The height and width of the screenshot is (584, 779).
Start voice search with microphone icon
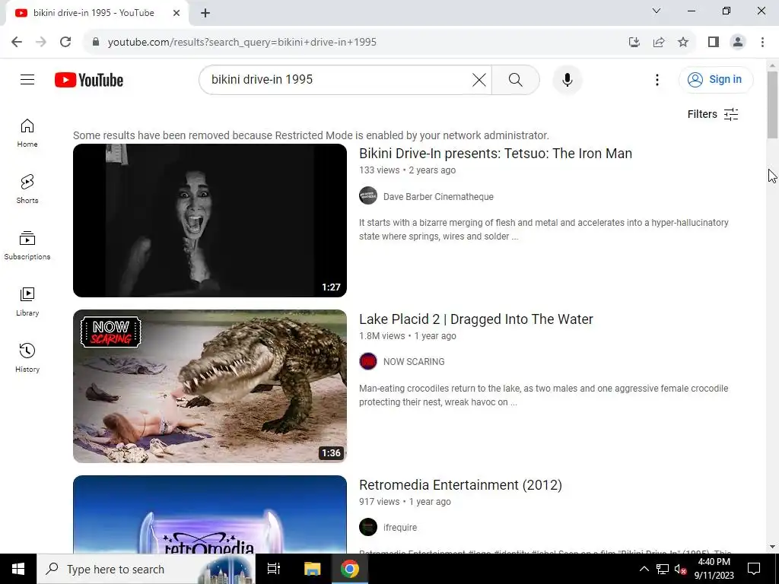tap(568, 79)
